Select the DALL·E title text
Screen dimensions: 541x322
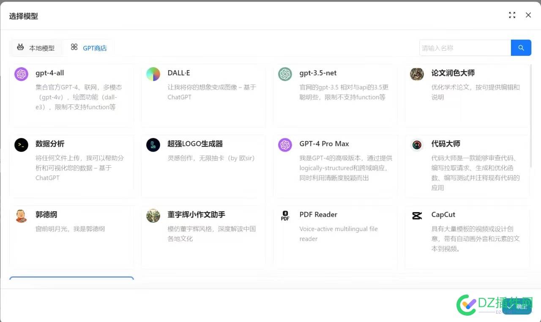click(179, 73)
